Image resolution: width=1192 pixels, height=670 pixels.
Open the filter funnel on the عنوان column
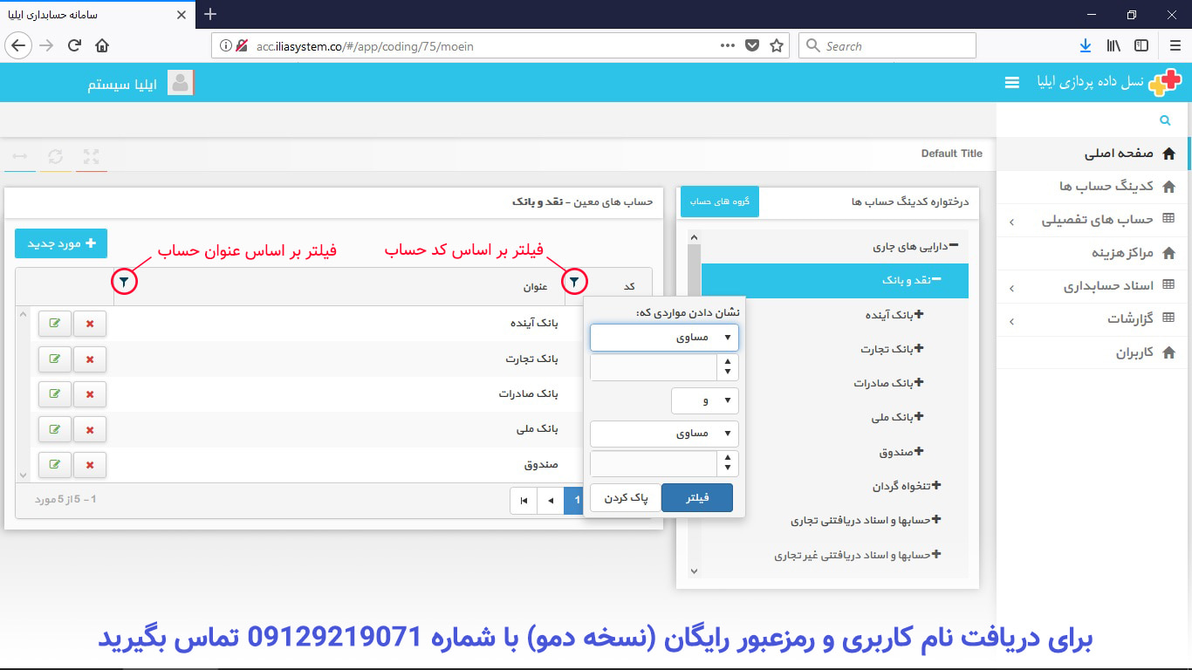click(124, 282)
